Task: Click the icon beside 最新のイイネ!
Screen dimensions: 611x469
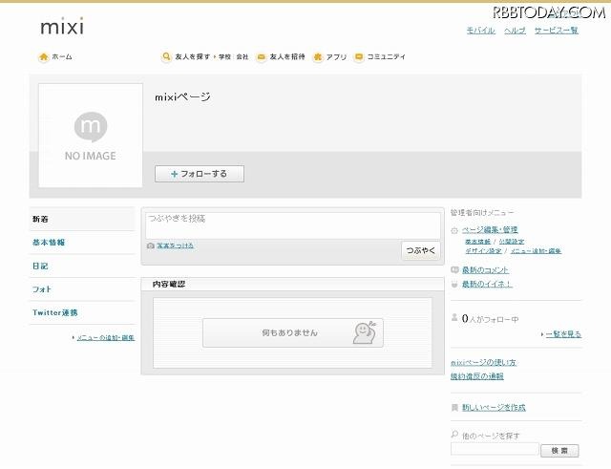Action: click(454, 285)
